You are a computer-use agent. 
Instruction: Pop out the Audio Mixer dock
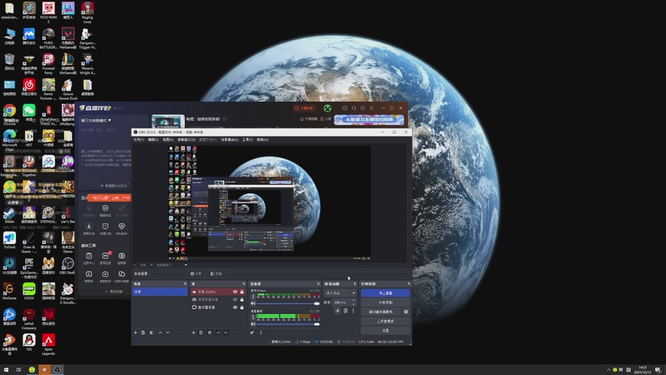point(318,283)
